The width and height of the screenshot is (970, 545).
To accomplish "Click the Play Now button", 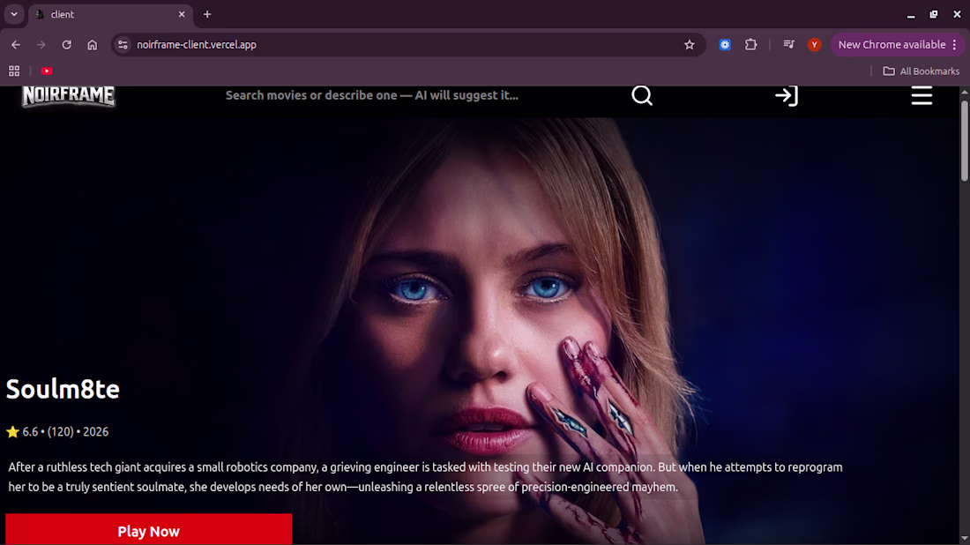I will [x=148, y=529].
